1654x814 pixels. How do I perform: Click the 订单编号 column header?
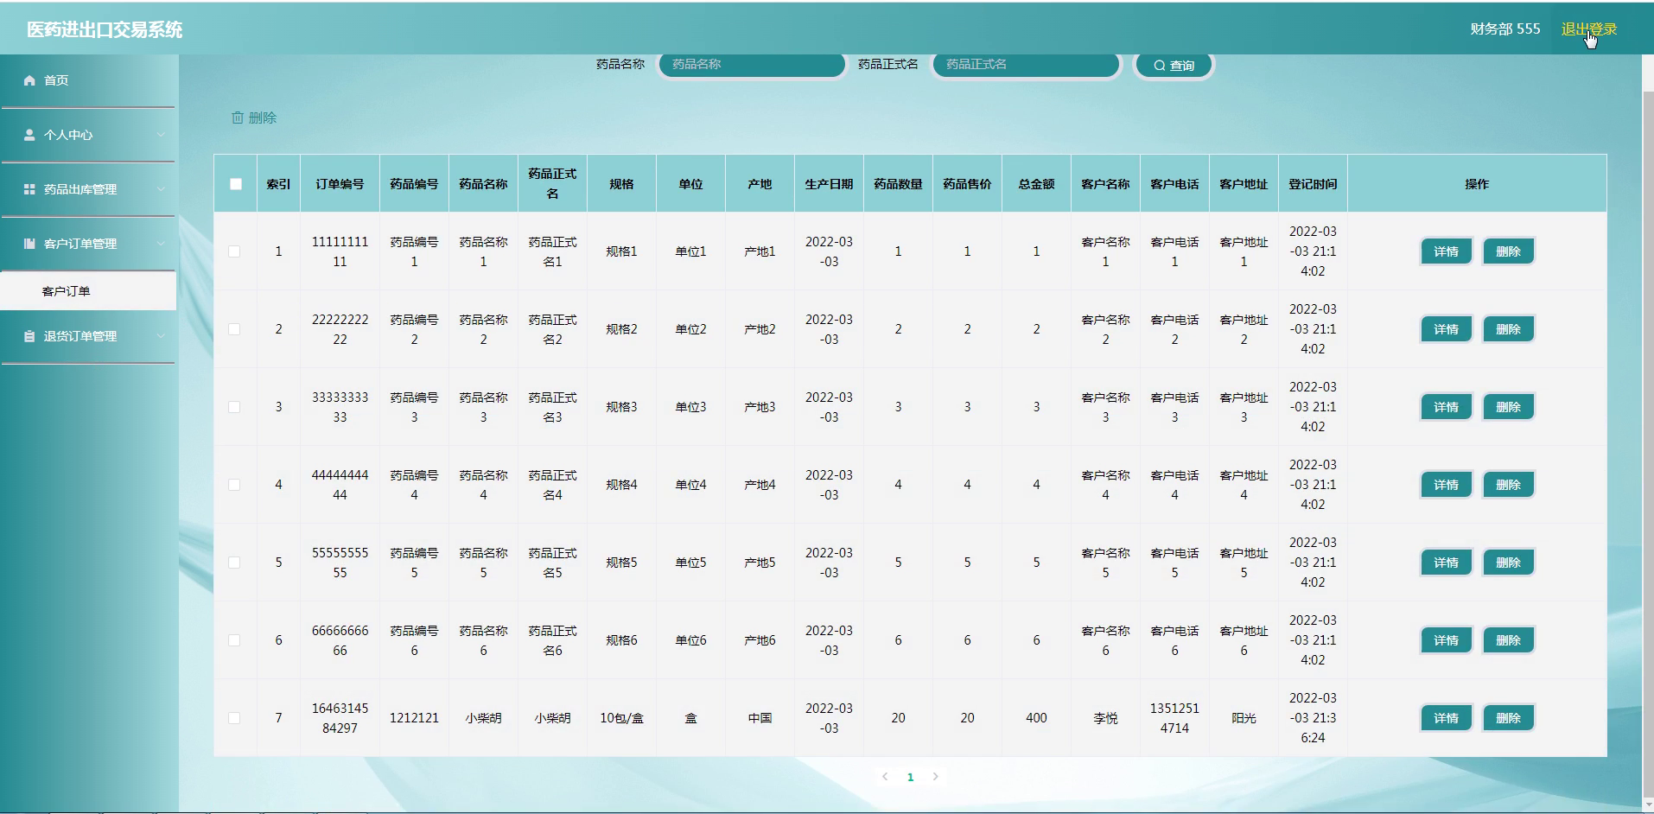tap(340, 184)
